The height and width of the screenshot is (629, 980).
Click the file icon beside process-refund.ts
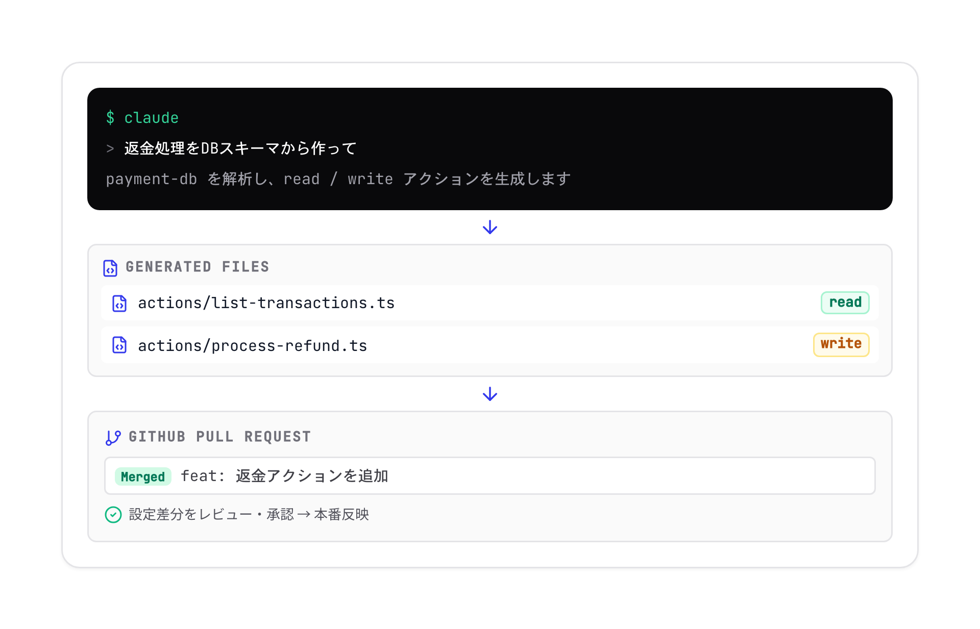(x=119, y=345)
